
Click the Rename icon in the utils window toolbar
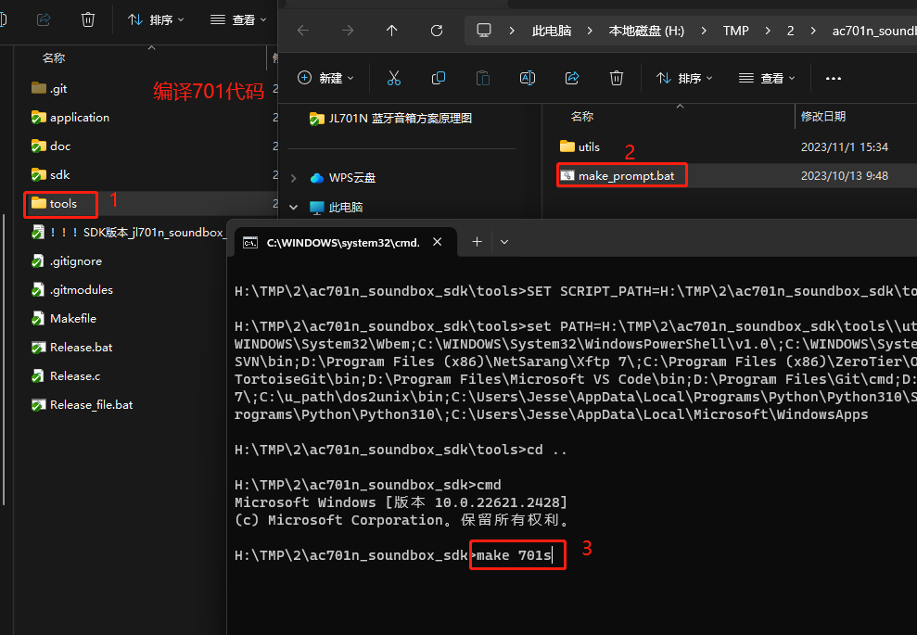tap(527, 78)
